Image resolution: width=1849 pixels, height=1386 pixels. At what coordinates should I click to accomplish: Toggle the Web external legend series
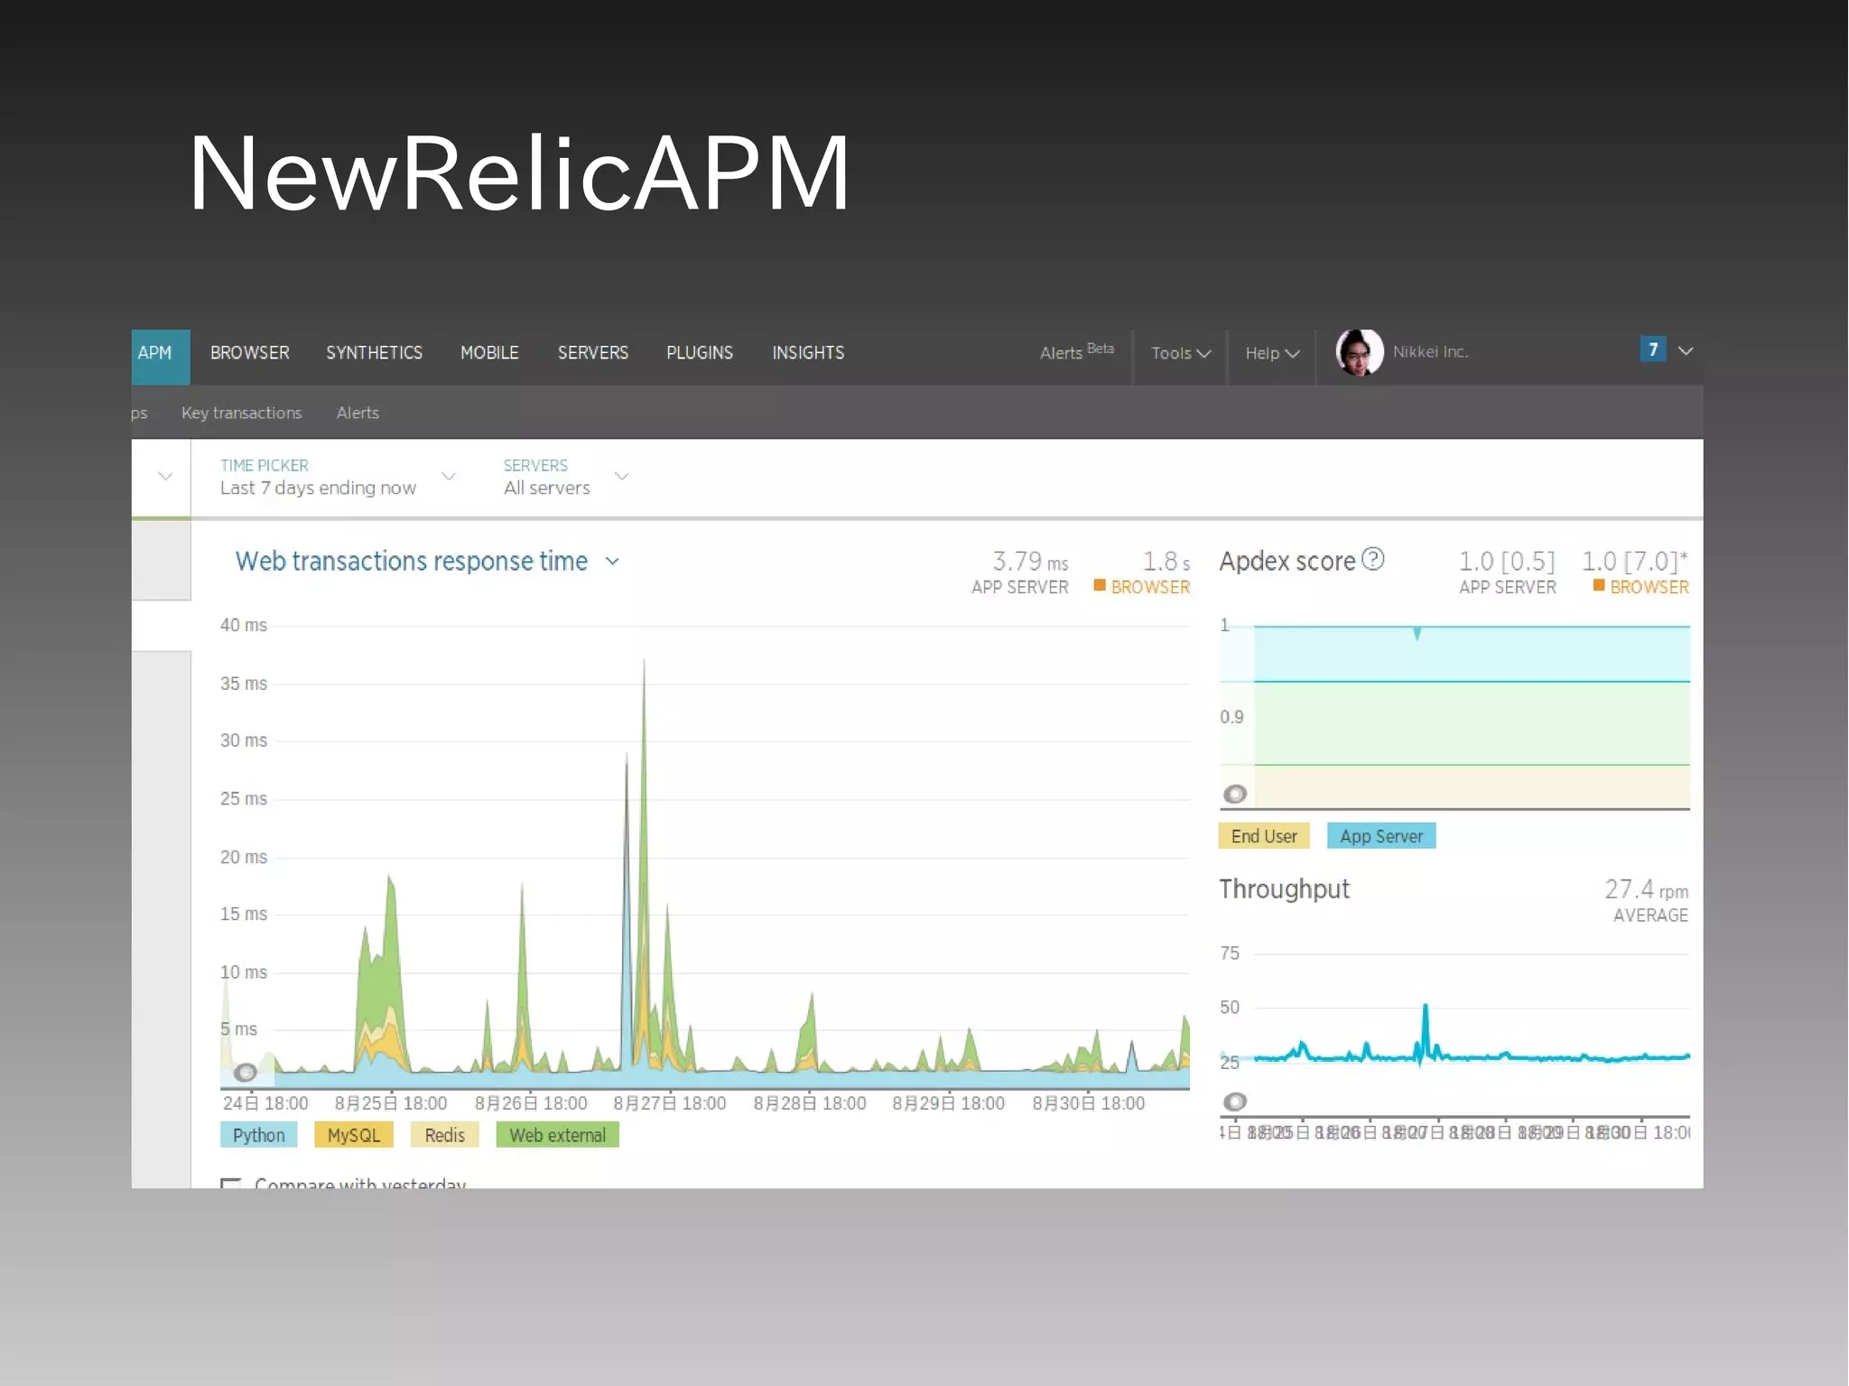pyautogui.click(x=557, y=1135)
